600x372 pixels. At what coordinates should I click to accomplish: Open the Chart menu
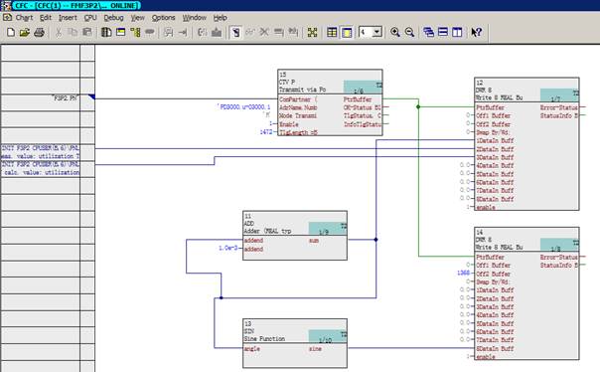(x=24, y=18)
